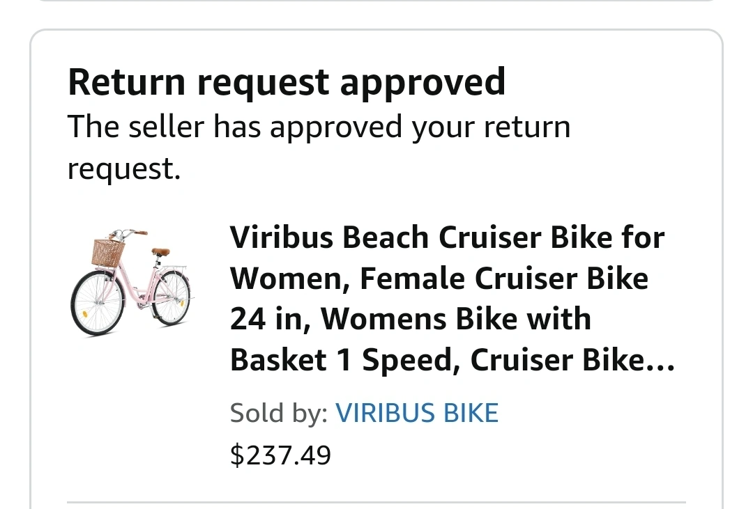Click the $237.49 price

[280, 455]
